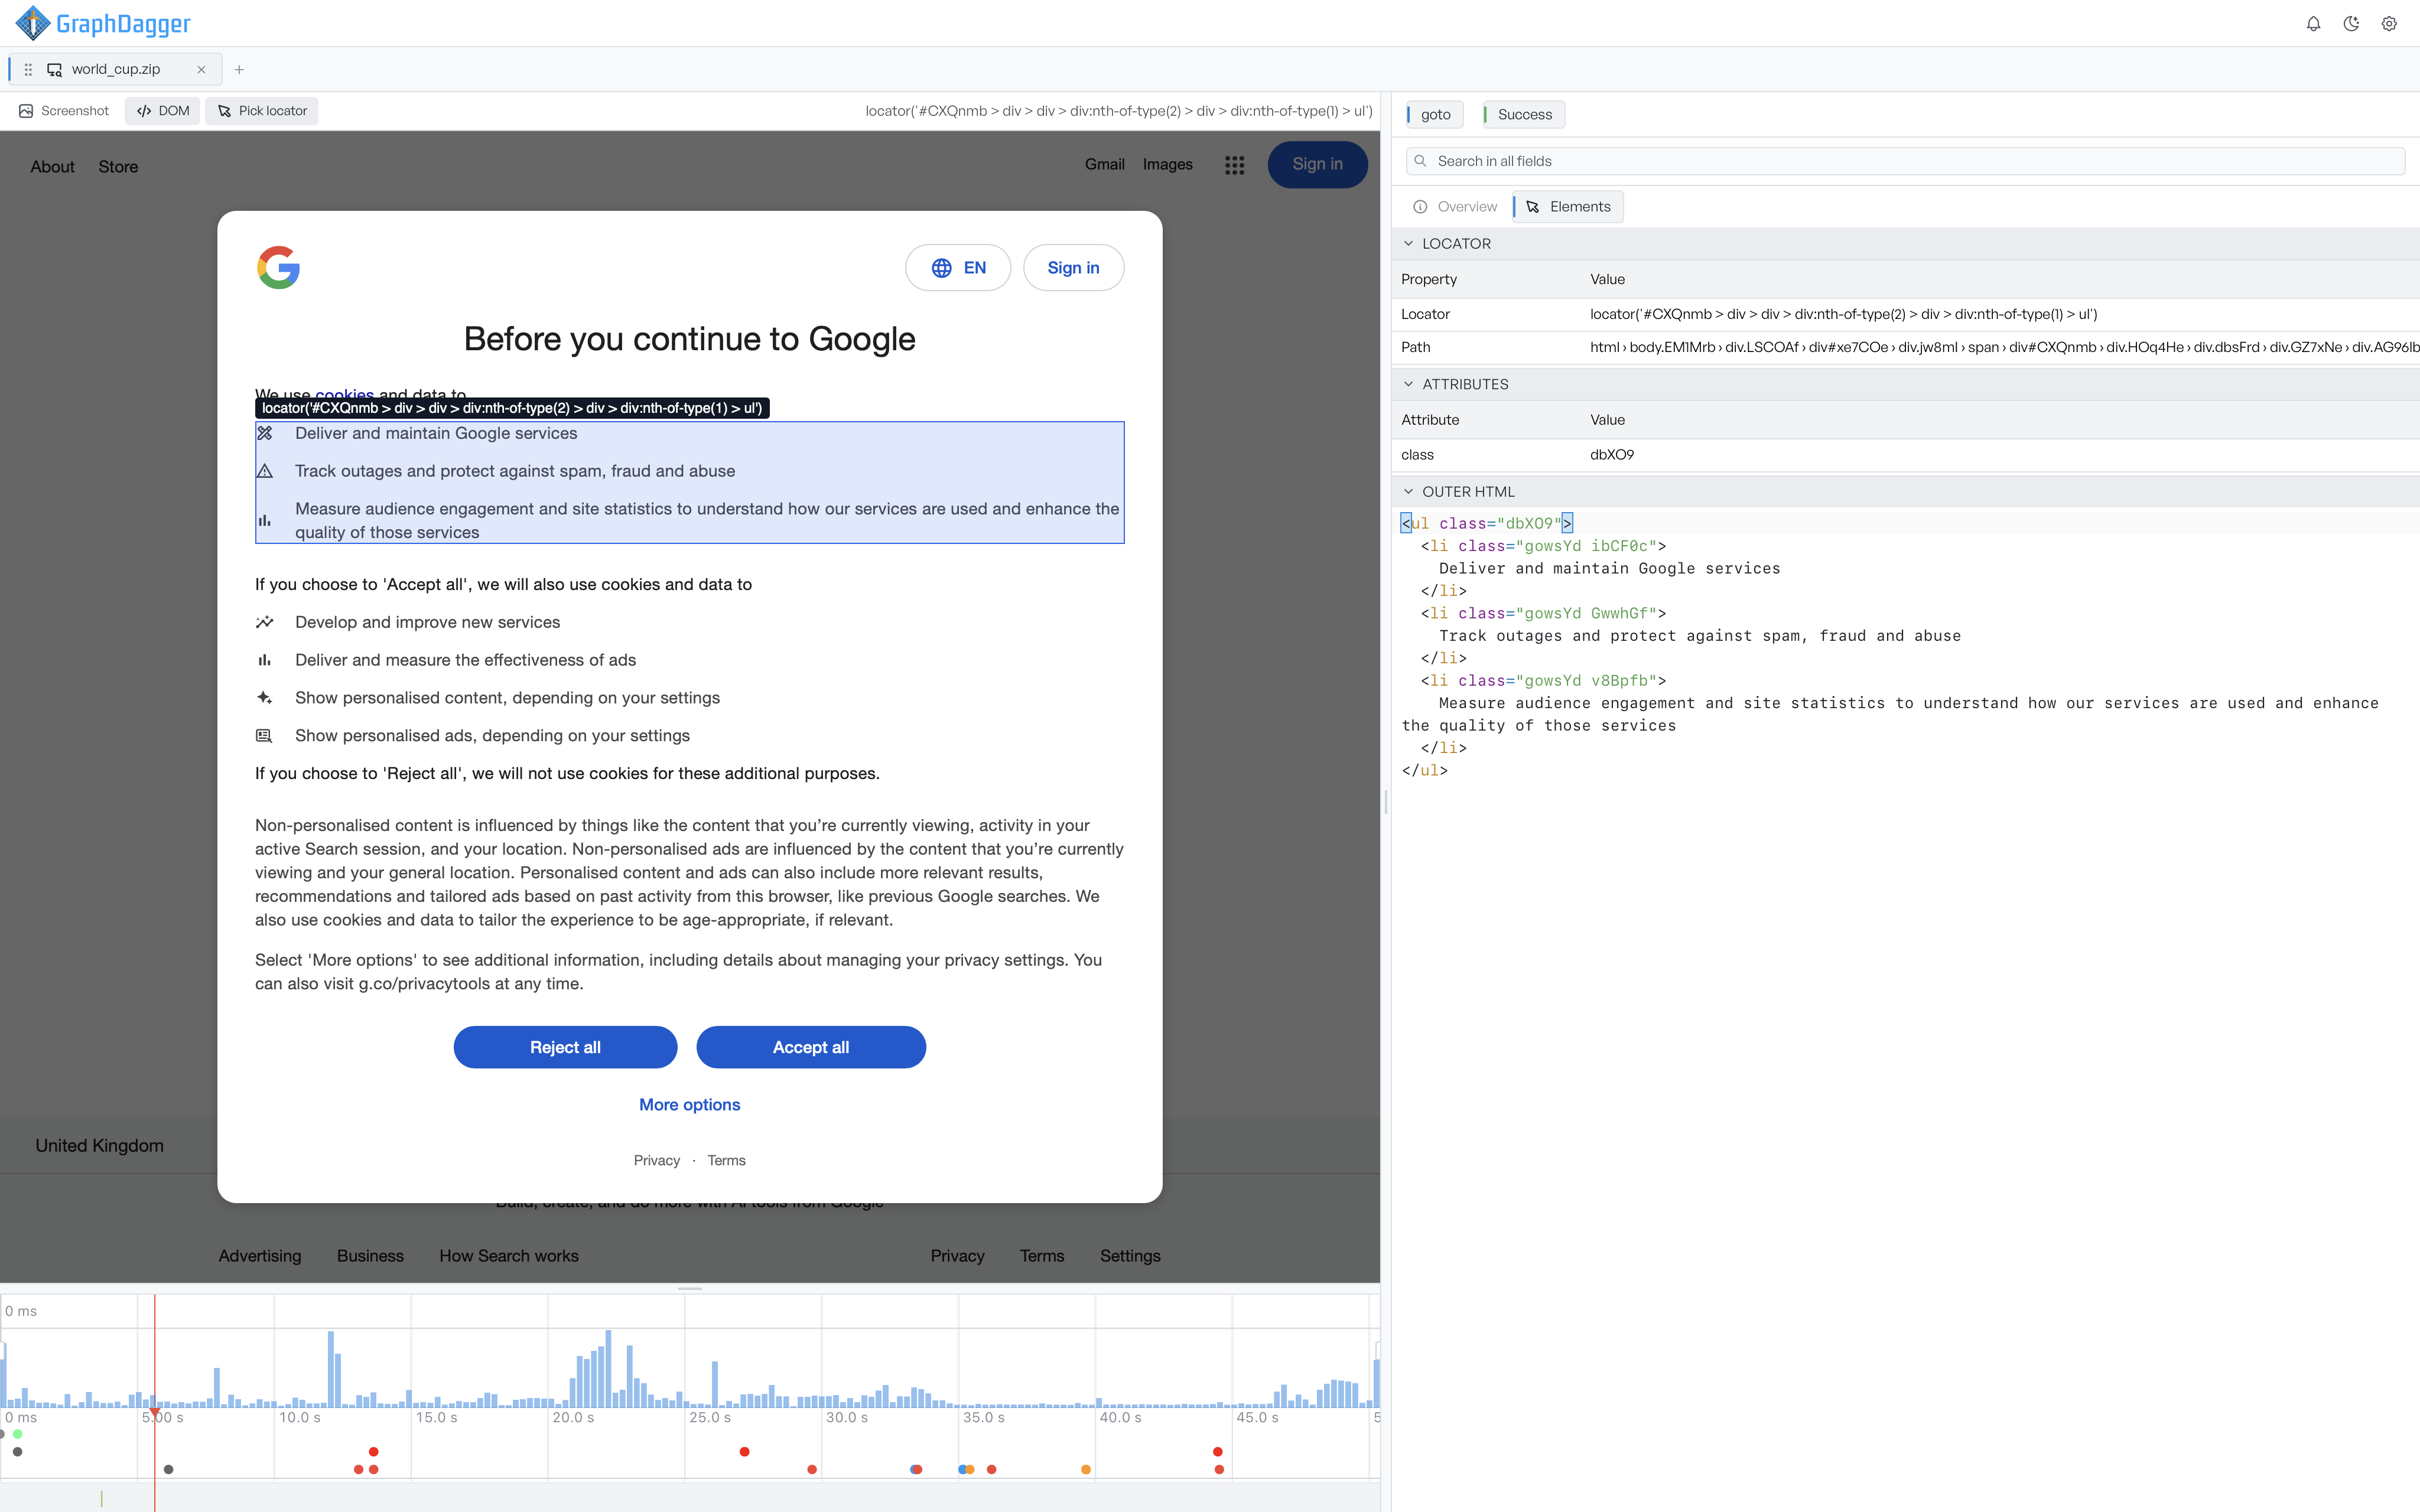Click bar chart icon beside Measure audience
The height and width of the screenshot is (1512, 2420).
(x=265, y=520)
